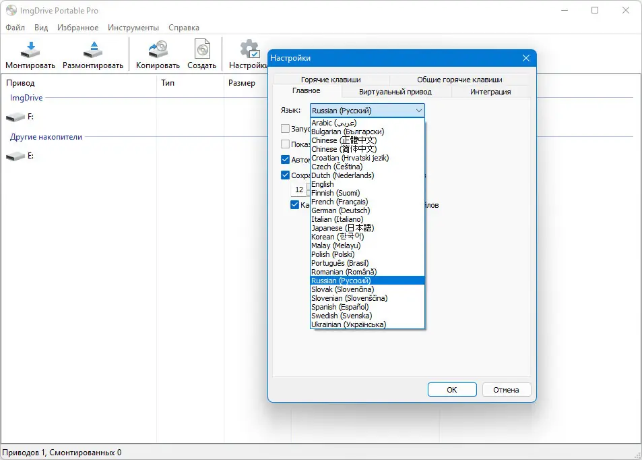The height and width of the screenshot is (460, 642).
Task: Open the Настройки gear icon in toolbar
Action: (249, 50)
